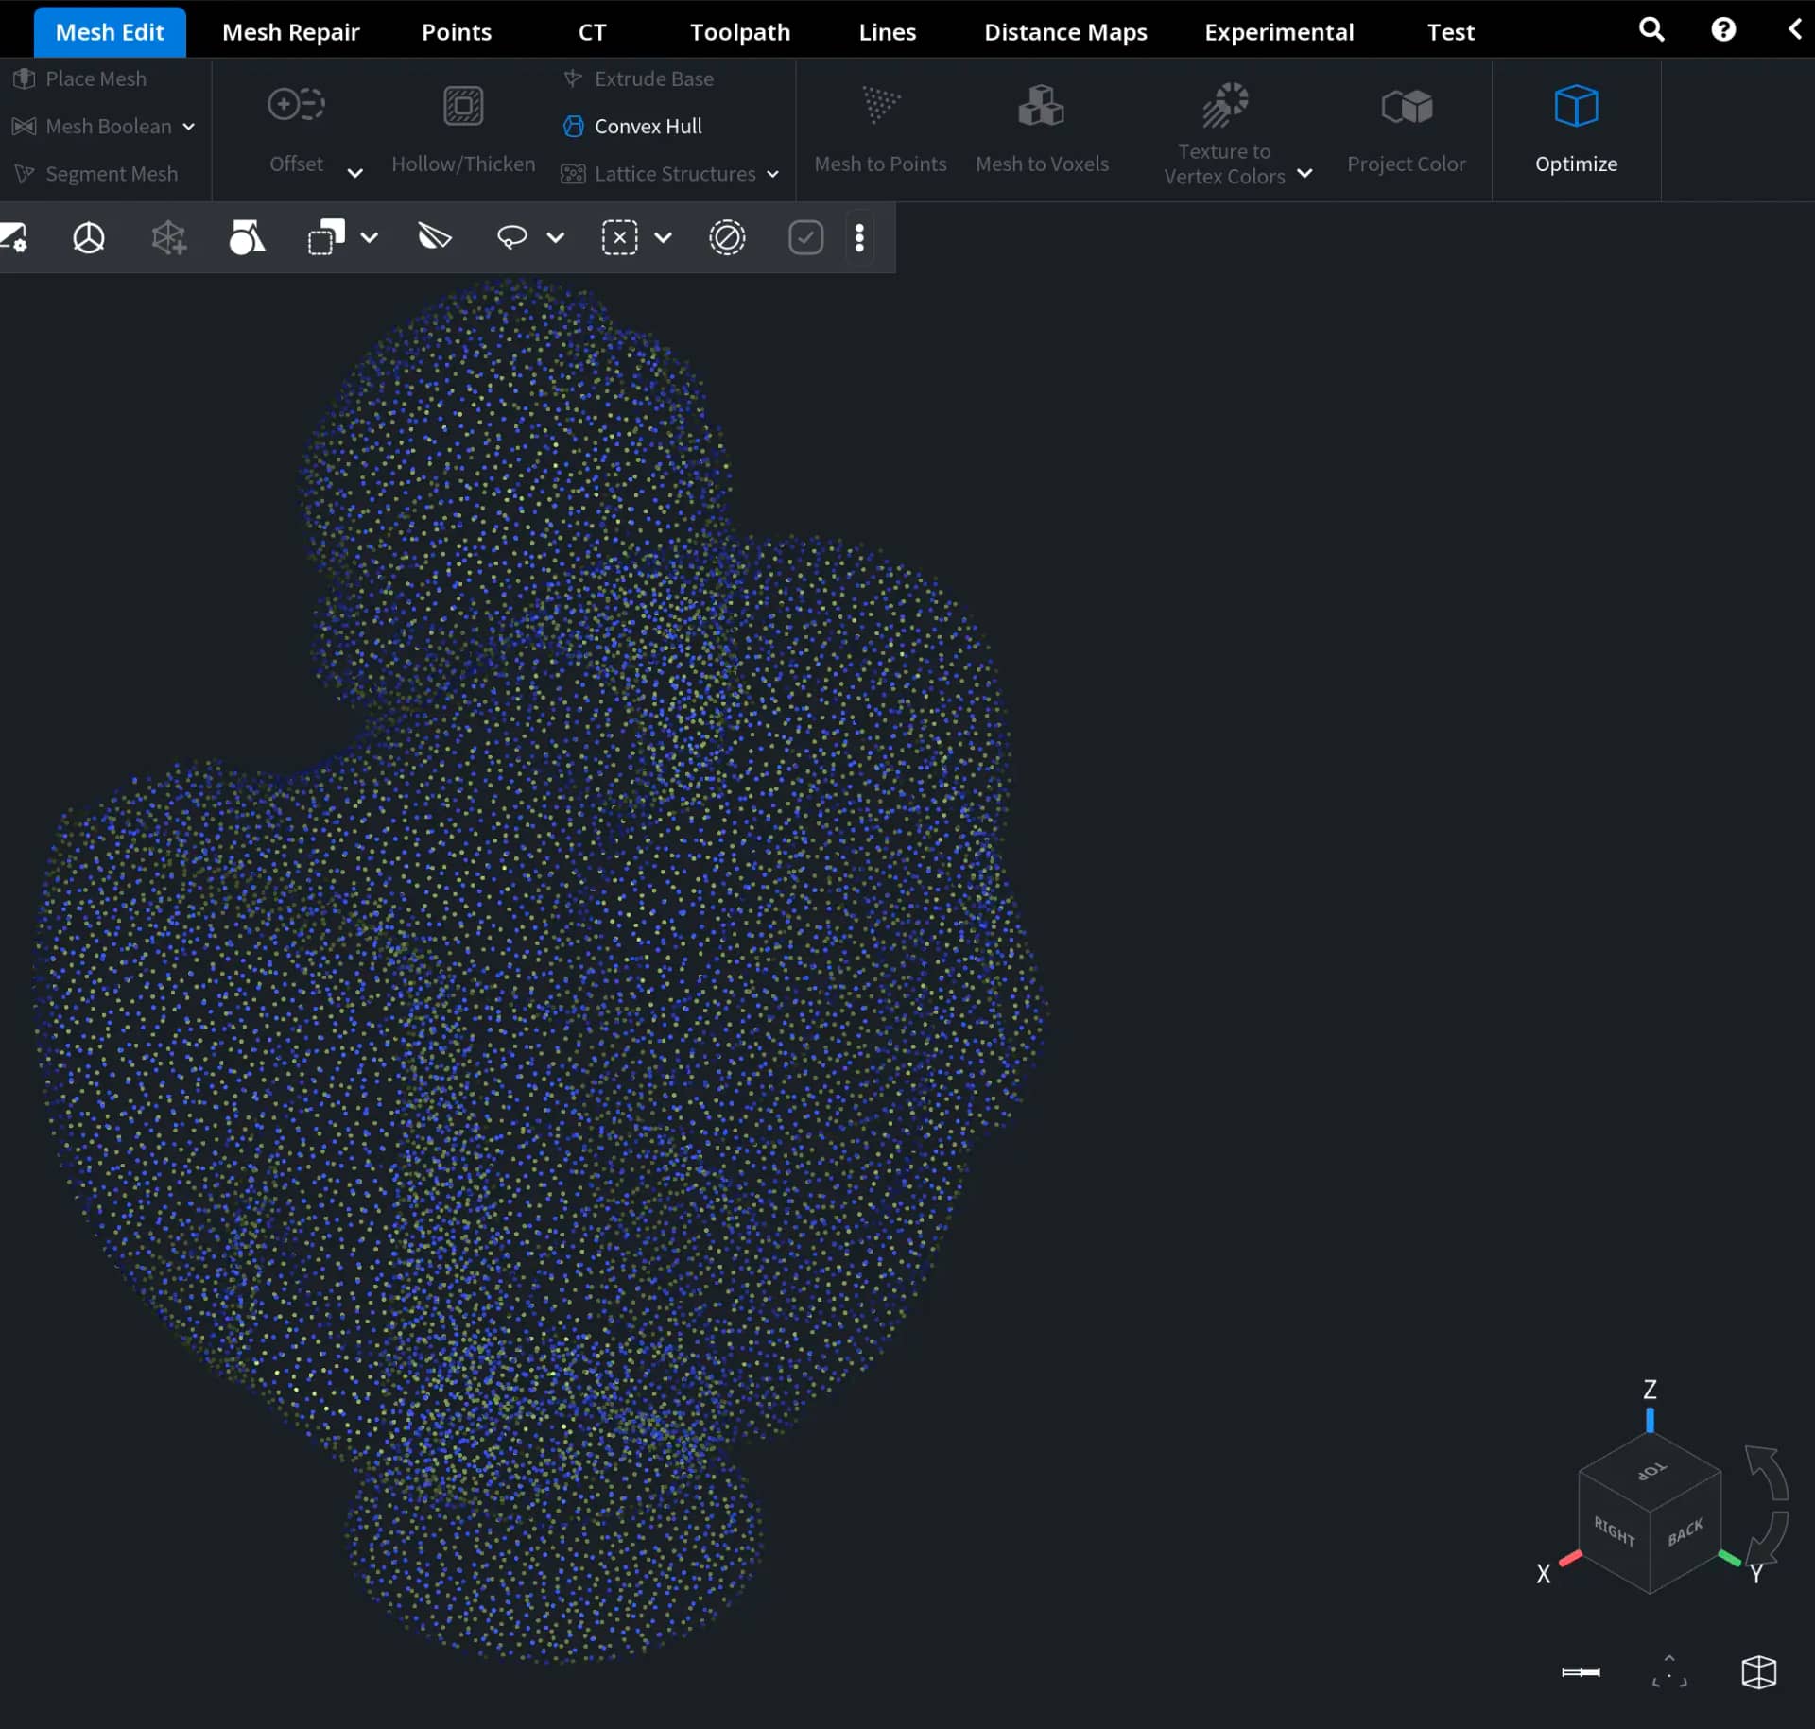1815x1729 pixels.
Task: Click the RIGHT face of view cube
Action: [1615, 1530]
